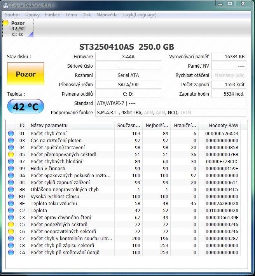Open the Téma menu

coord(71,15)
